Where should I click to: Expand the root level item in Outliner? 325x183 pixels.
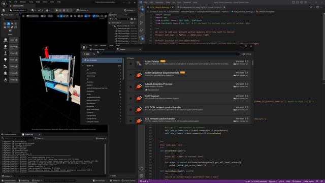click(113, 26)
